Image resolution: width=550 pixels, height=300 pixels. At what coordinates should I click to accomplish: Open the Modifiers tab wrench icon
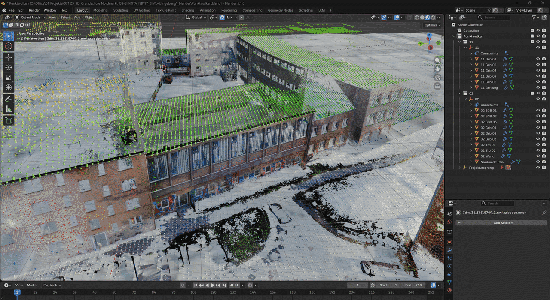pos(449,250)
